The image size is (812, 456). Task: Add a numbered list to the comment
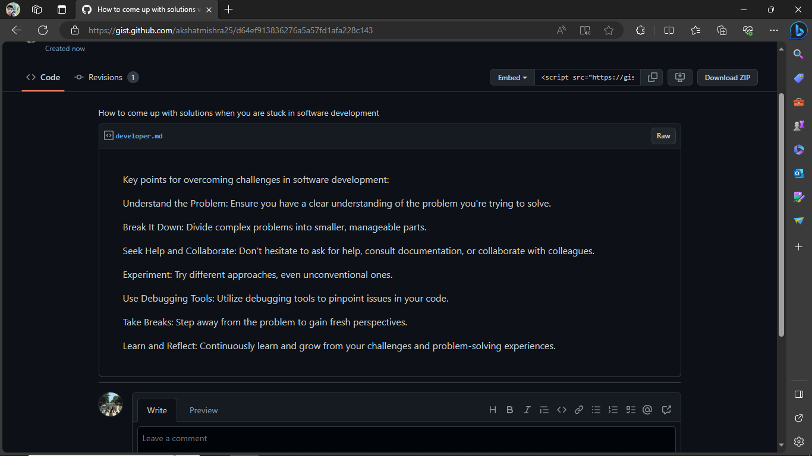tap(613, 410)
